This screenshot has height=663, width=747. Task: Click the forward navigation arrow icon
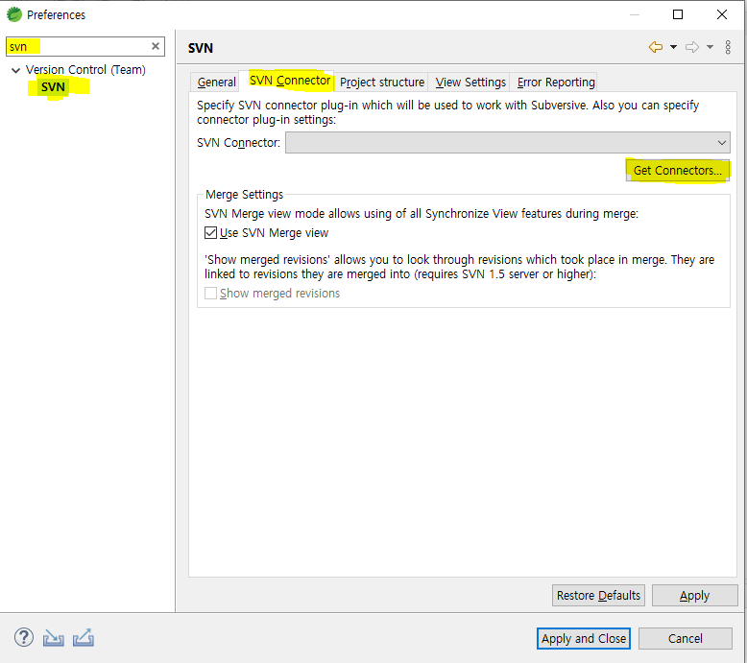(x=692, y=47)
